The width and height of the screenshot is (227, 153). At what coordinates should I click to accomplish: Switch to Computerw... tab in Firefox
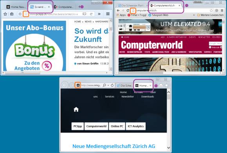coord(64,7)
